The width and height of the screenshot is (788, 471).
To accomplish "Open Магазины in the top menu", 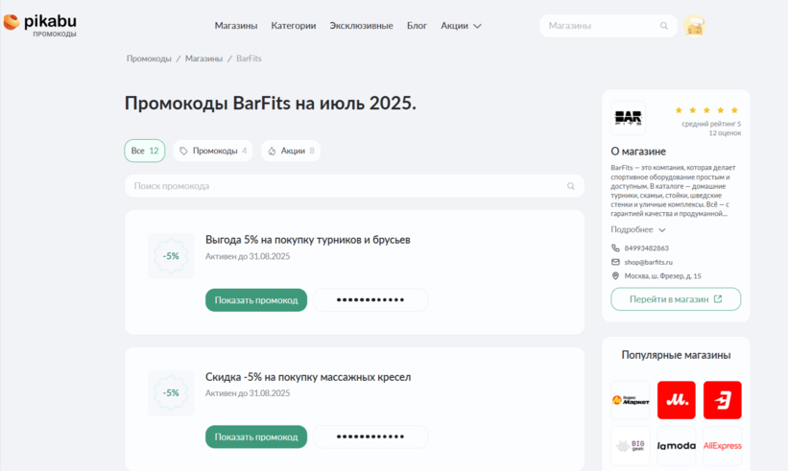I will click(x=235, y=26).
